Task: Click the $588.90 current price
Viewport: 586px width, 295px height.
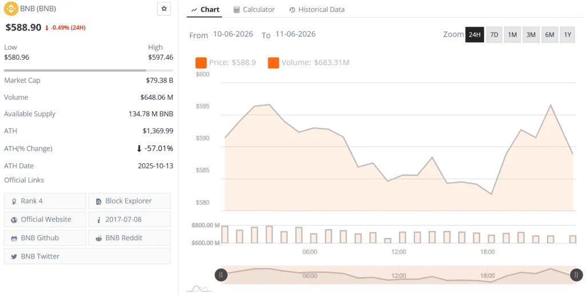Action: point(23,27)
